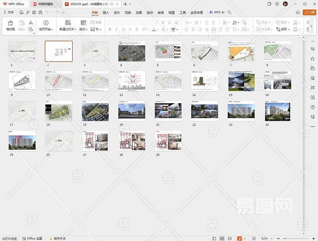The image size is (318, 241).
Task: Click the save icon in quick access toolbar
Action: 21,12
